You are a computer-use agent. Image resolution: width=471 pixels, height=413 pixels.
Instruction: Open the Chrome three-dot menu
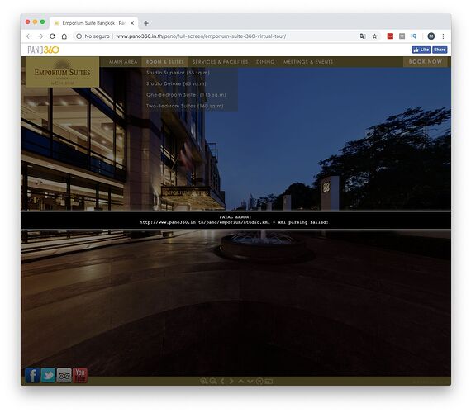(443, 36)
